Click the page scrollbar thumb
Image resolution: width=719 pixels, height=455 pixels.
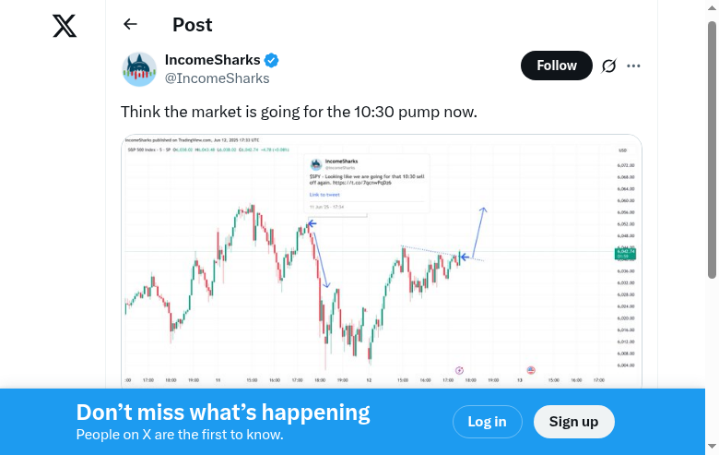coord(712,148)
